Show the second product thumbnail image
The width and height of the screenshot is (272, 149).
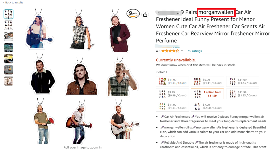(x=9, y=25)
